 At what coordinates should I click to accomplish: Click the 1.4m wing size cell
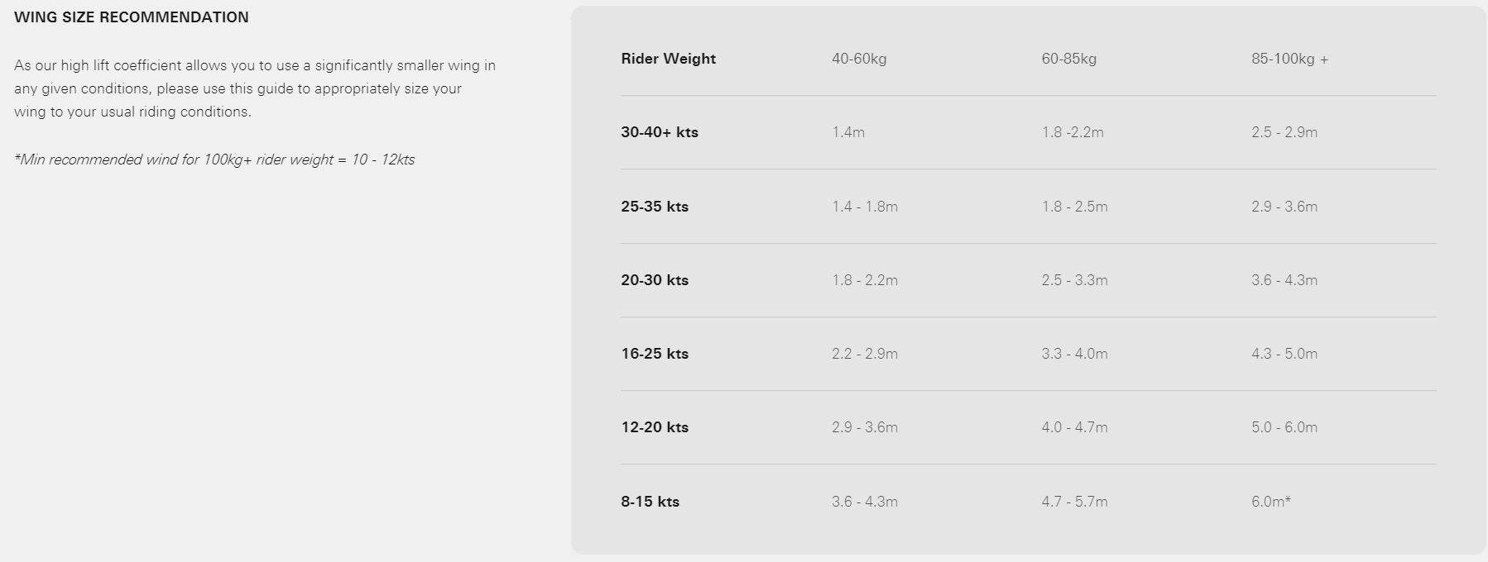(x=847, y=132)
